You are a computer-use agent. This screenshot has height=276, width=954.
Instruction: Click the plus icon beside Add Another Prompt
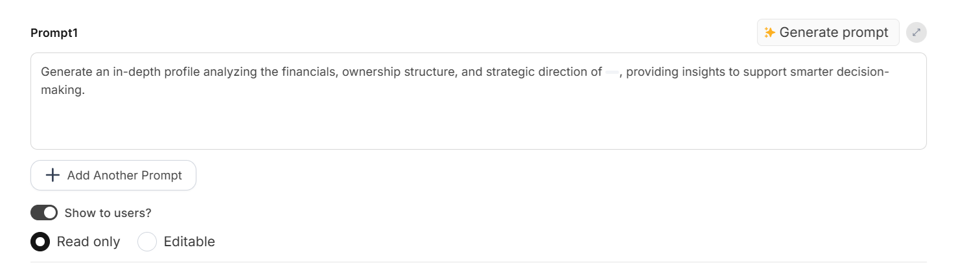point(52,176)
